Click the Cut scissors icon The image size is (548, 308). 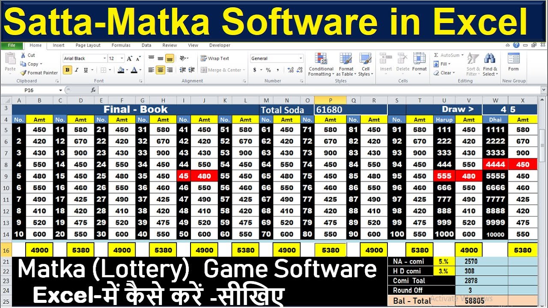pyautogui.click(x=23, y=55)
